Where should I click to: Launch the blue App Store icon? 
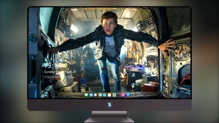(128, 95)
